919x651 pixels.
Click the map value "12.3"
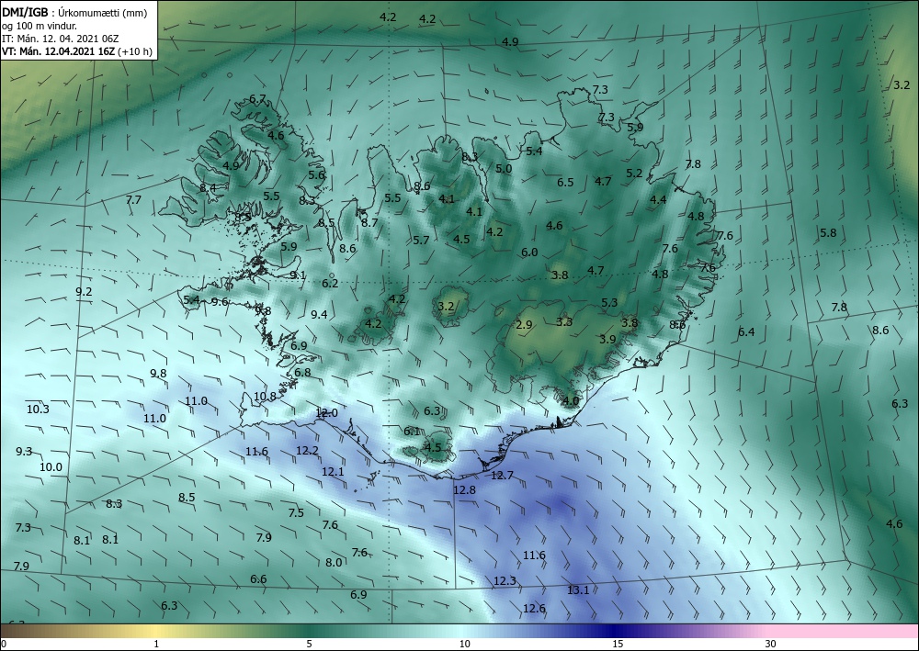point(505,581)
